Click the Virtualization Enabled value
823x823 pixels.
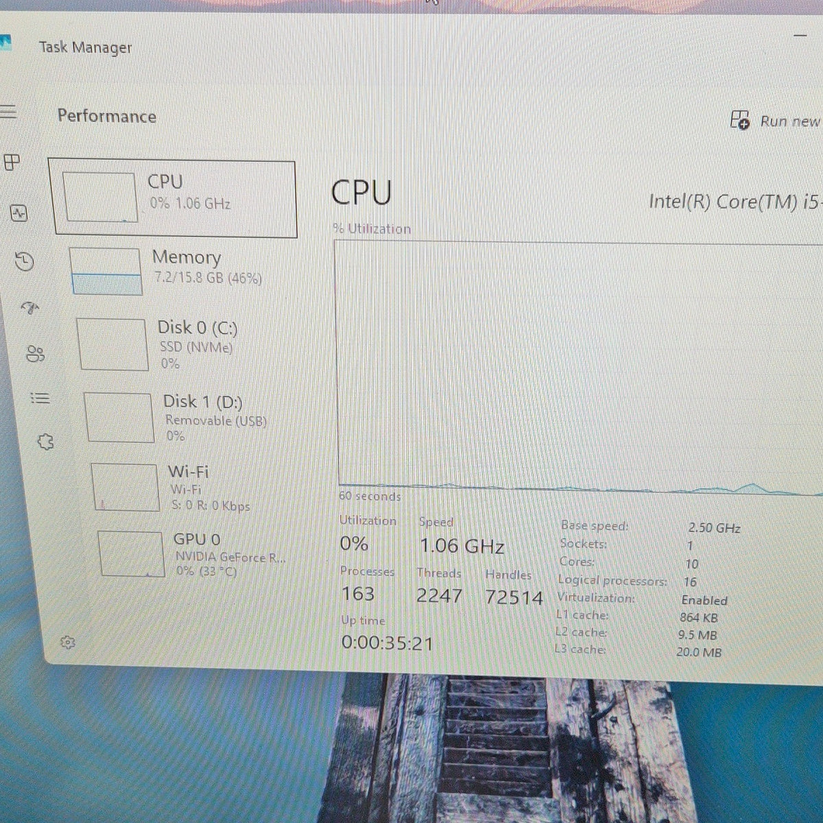click(704, 600)
